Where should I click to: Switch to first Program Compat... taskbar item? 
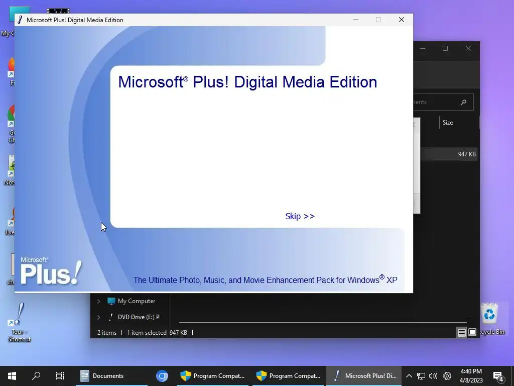point(212,376)
